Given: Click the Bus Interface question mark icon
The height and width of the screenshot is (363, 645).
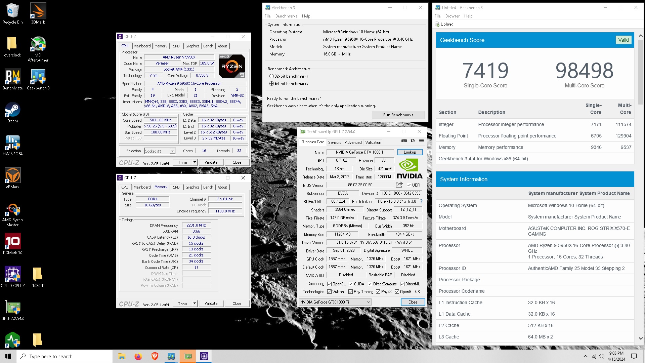Looking at the screenshot, I should pyautogui.click(x=421, y=201).
